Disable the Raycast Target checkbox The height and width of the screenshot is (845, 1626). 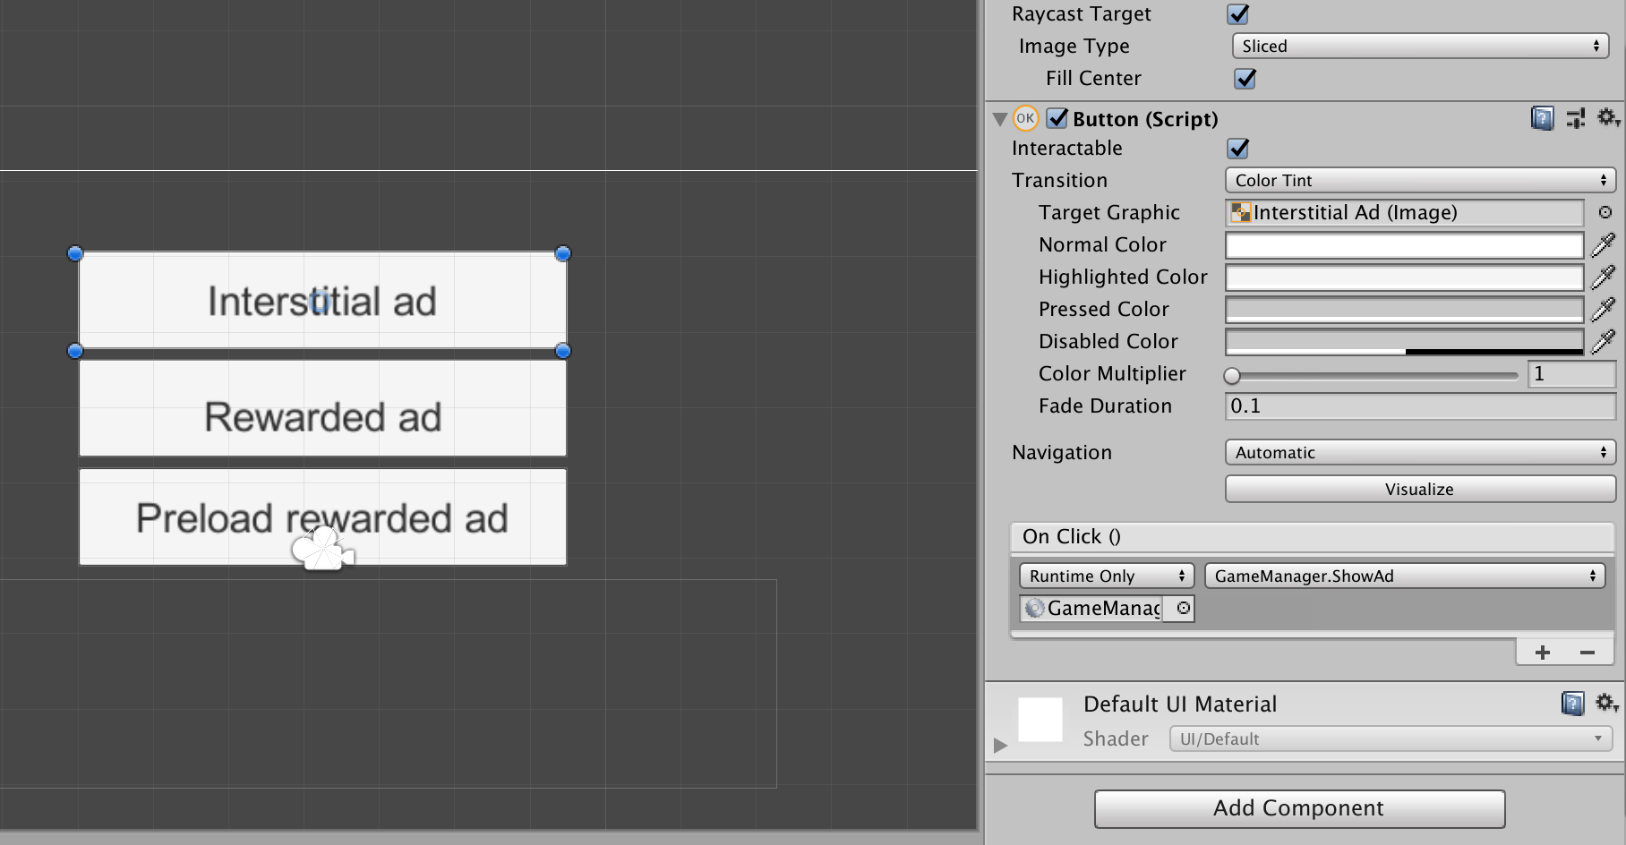[1238, 14]
